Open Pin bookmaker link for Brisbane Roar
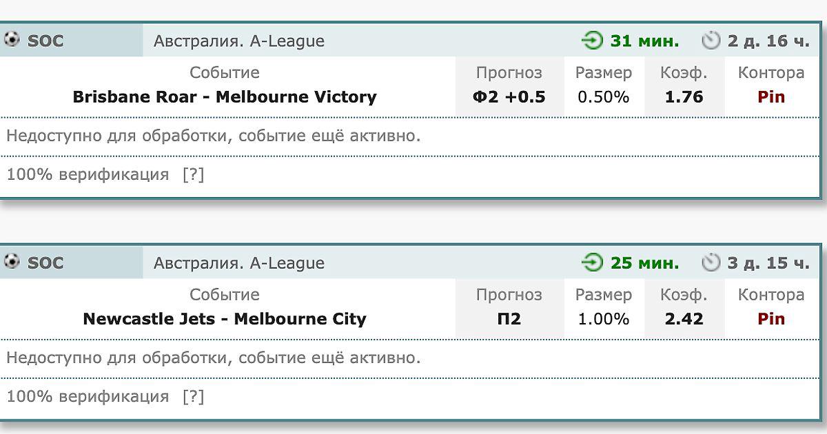This screenshot has height=434, width=827. [771, 97]
